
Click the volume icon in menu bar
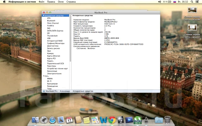(x=159, y=2)
